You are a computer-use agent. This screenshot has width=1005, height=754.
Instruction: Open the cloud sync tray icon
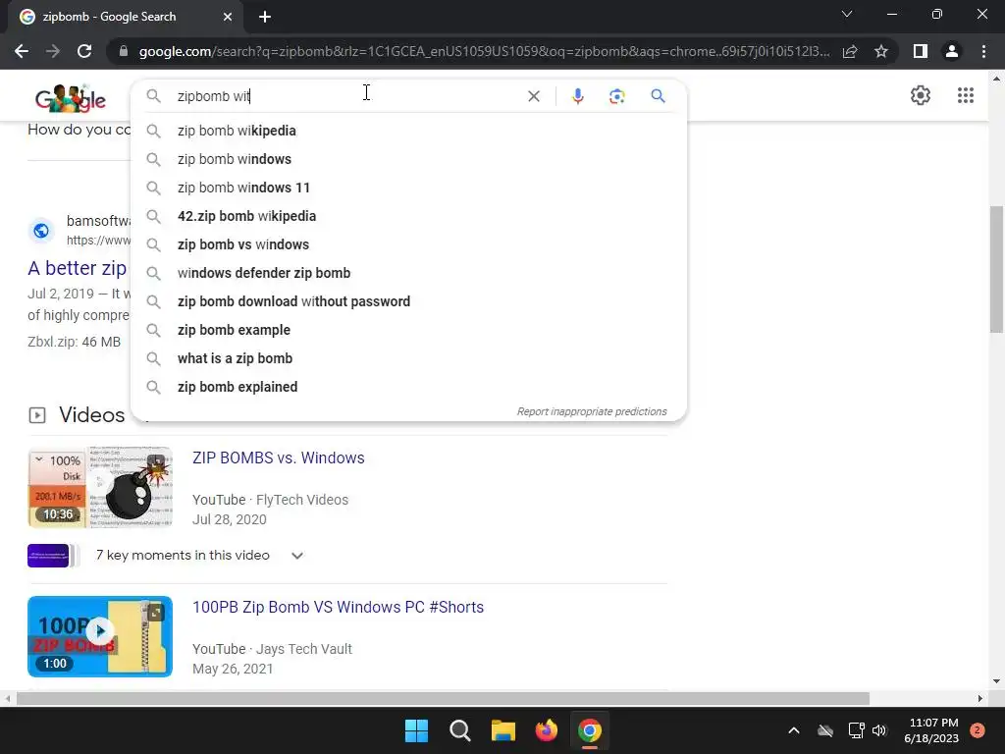[825, 730]
